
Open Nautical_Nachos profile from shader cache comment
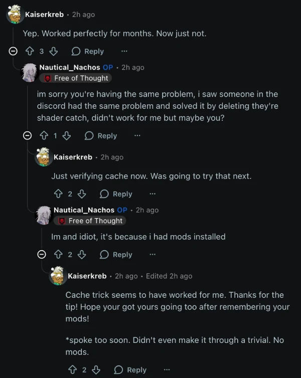point(69,67)
